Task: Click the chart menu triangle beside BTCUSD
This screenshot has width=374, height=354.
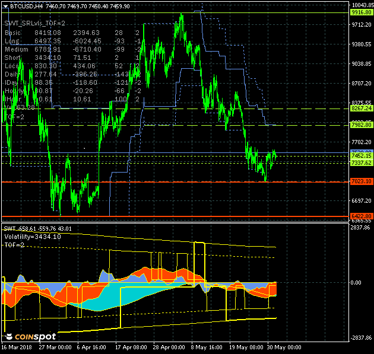Action: click(5, 6)
